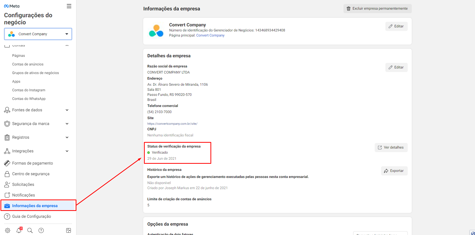Click the Integrações icon
This screenshot has width=475, height=235.
point(7,151)
